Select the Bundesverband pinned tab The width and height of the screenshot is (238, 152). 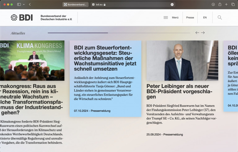coord(75,5)
